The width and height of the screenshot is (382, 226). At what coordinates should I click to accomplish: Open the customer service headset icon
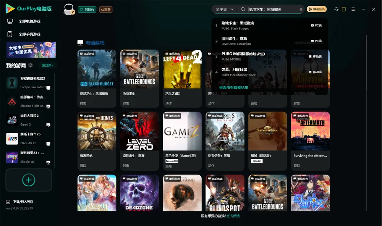pyautogui.click(x=336, y=9)
